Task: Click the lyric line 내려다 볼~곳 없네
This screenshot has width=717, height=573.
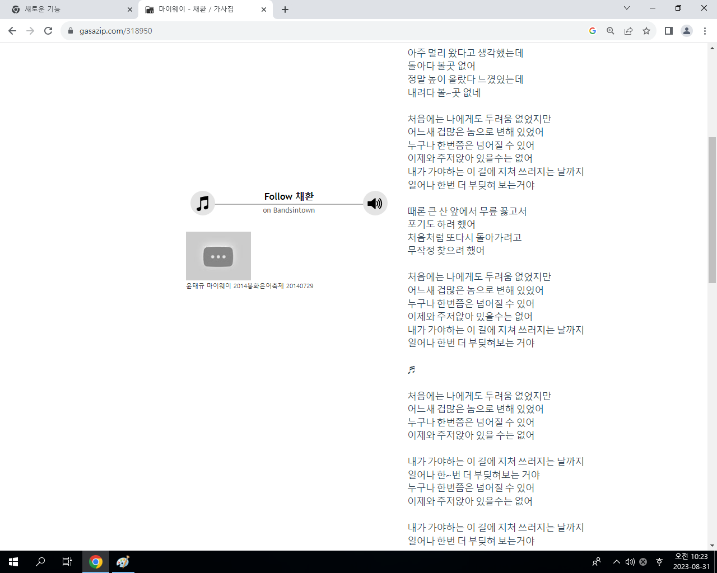Action: 444,93
